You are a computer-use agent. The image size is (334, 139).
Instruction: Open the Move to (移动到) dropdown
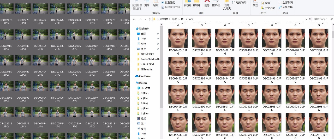[187, 4]
